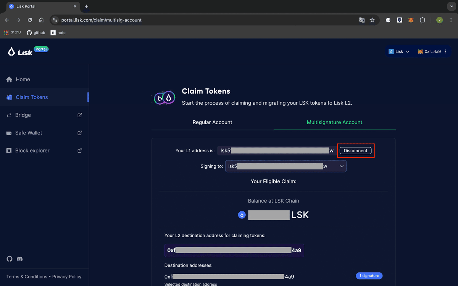Screen dimensions: 458x286
Task: Open the Chrome three-dot menu
Action: (451, 20)
